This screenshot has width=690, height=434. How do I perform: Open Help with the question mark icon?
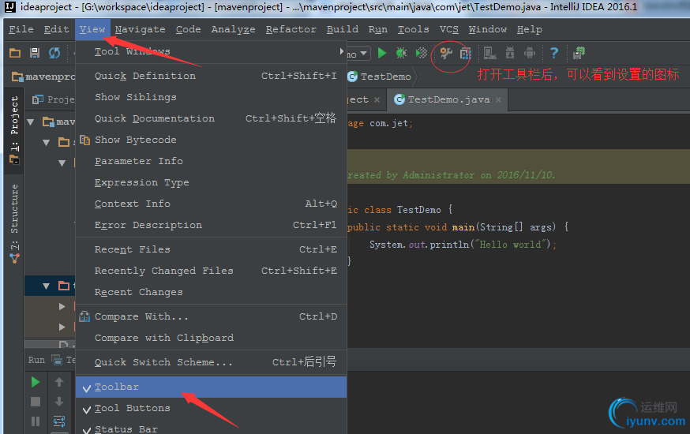tap(554, 53)
